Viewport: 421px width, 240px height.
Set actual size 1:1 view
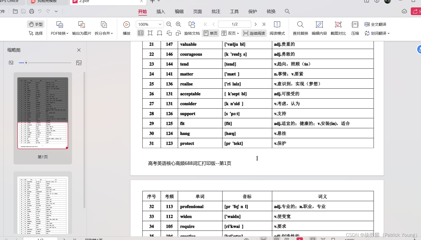pos(141,33)
